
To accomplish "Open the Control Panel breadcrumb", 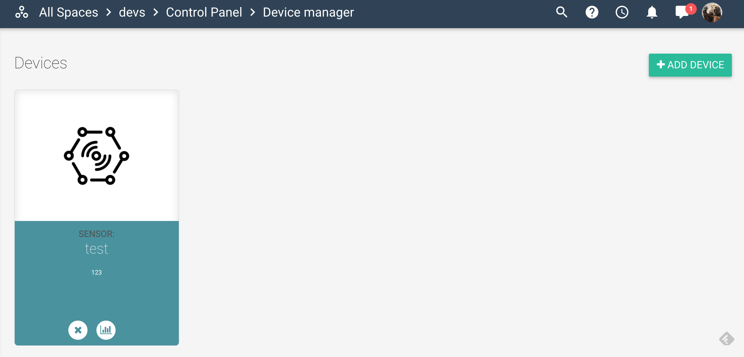I will pos(204,12).
